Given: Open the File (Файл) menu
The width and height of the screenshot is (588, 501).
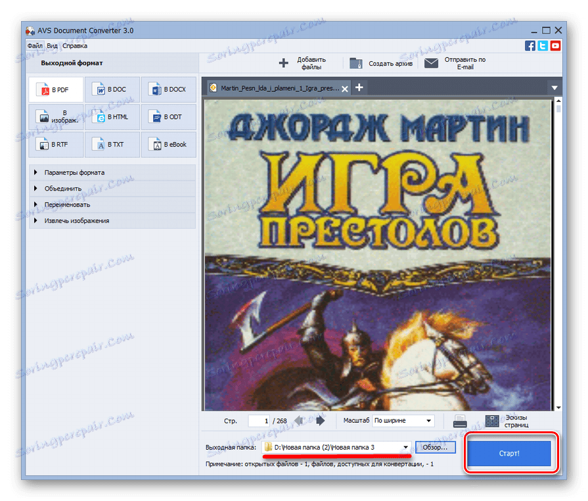Looking at the screenshot, I should point(35,46).
